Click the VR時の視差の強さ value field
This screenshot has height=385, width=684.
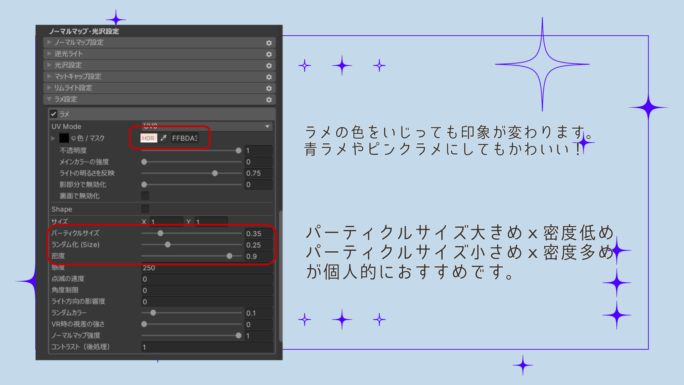259,324
